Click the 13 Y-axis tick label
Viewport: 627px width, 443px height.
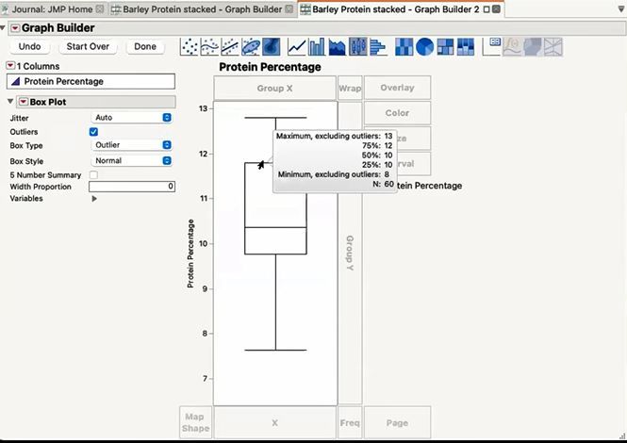coord(203,108)
